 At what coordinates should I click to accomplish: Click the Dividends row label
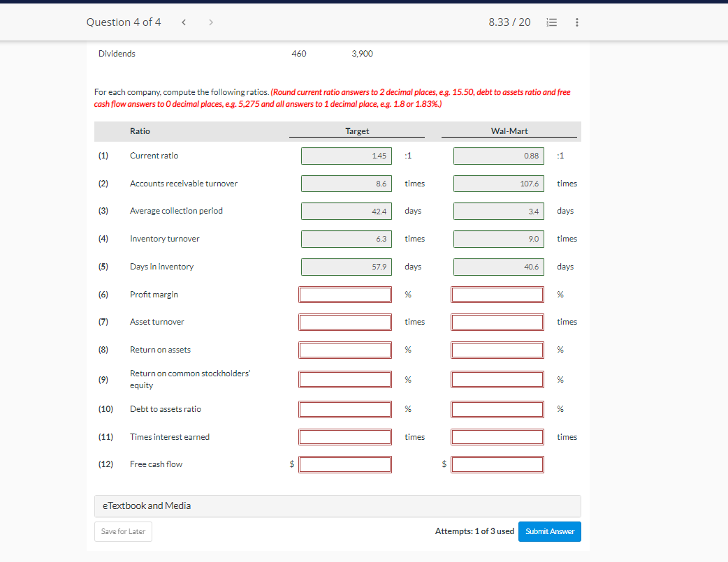[117, 54]
